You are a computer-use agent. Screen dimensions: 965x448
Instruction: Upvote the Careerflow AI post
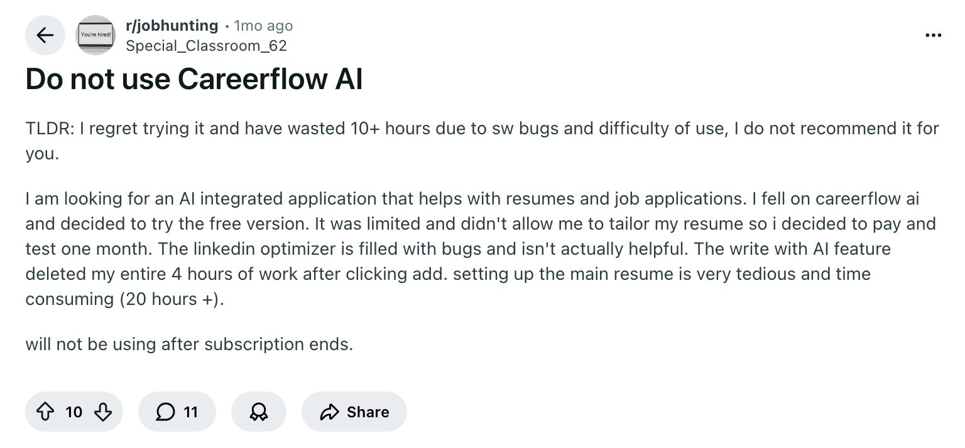(x=45, y=412)
